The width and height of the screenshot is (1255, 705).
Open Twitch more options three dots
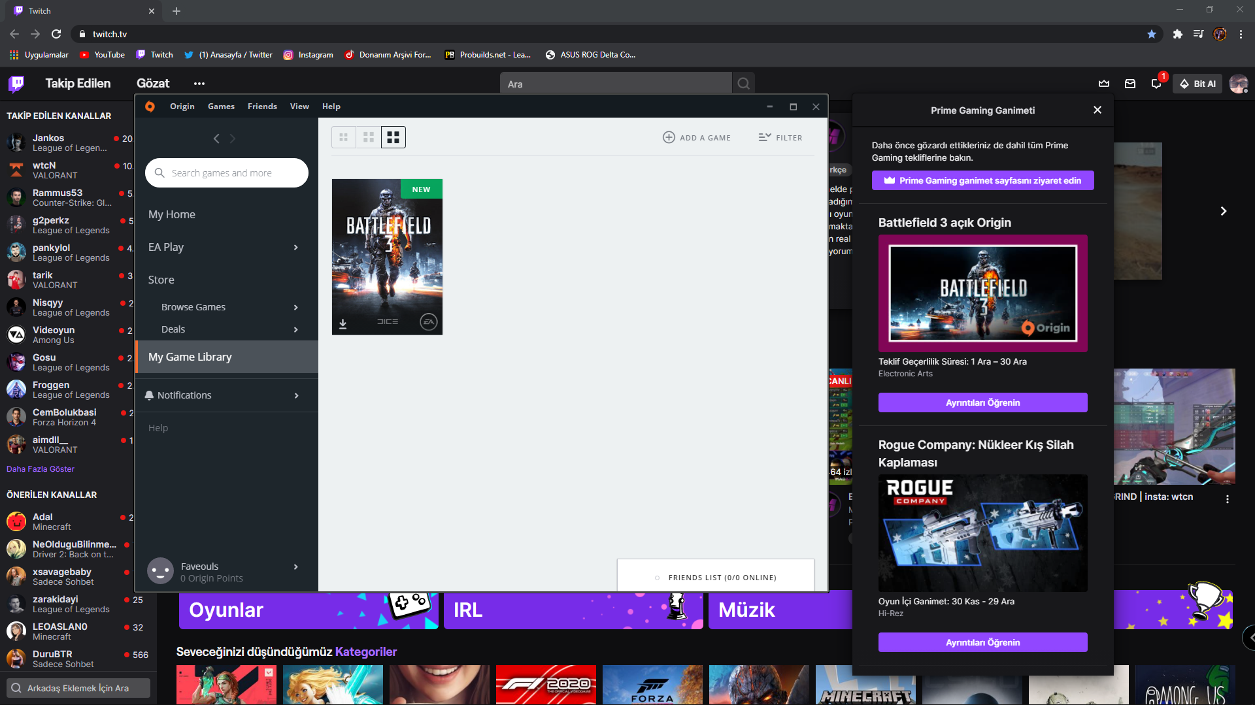[x=199, y=84]
